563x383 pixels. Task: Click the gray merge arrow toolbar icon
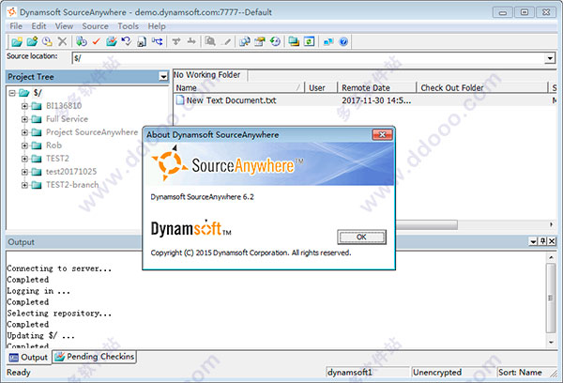click(x=191, y=41)
